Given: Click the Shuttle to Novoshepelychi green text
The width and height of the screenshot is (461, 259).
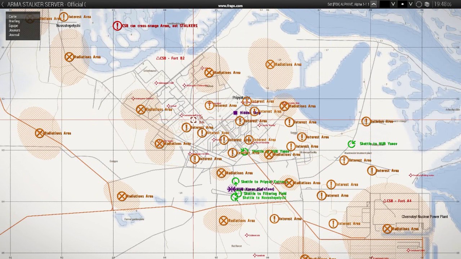Looking at the screenshot, I should point(264,198).
